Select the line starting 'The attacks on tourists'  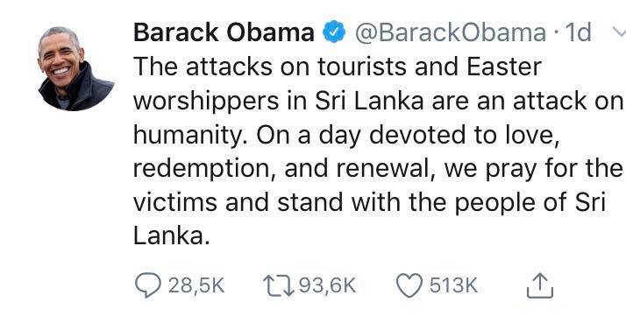338,67
